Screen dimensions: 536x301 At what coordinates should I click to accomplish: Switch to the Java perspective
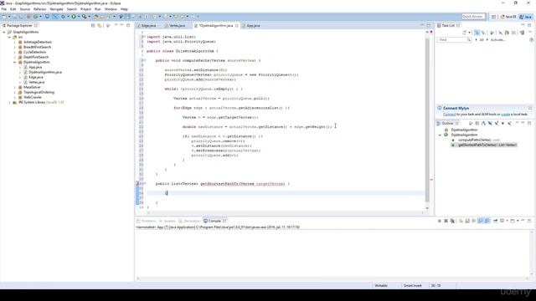pos(526,17)
